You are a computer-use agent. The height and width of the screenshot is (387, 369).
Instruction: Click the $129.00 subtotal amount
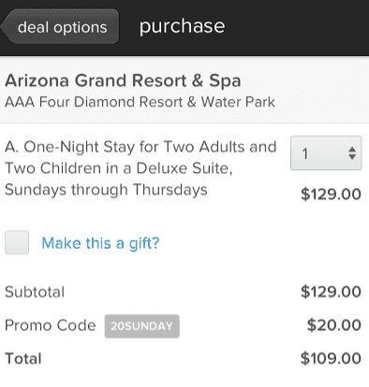[x=331, y=292]
